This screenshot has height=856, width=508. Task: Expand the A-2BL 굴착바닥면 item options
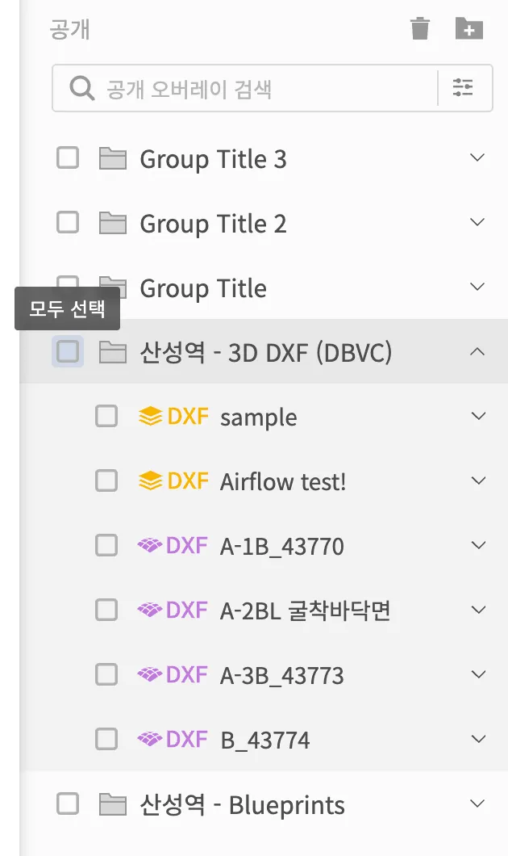point(478,611)
